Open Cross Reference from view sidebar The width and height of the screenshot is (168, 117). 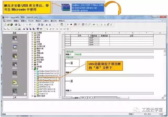pyautogui.click(x=15, y=83)
